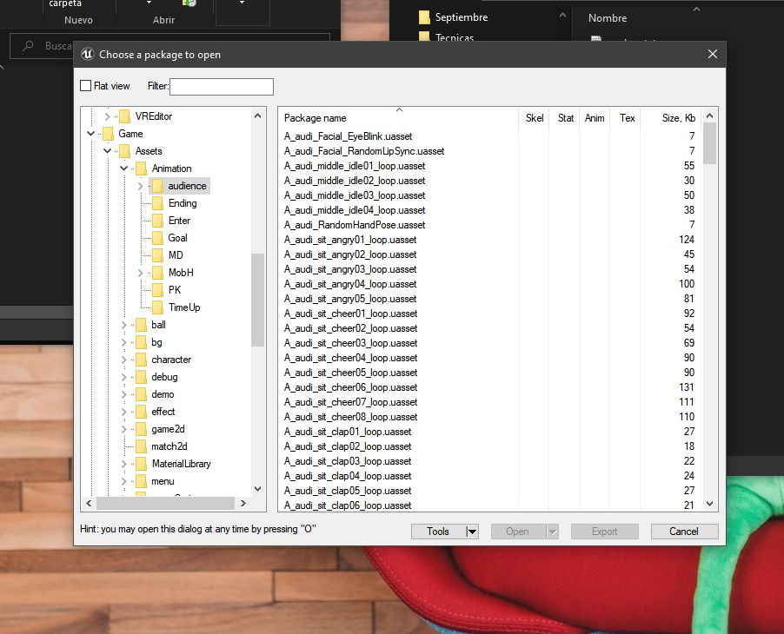Sort by Size, Kb column header
Image resolution: width=784 pixels, height=634 pixels.
pos(678,118)
